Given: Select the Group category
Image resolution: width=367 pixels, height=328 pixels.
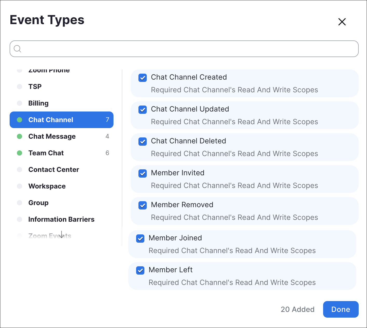Looking at the screenshot, I should [x=38, y=203].
